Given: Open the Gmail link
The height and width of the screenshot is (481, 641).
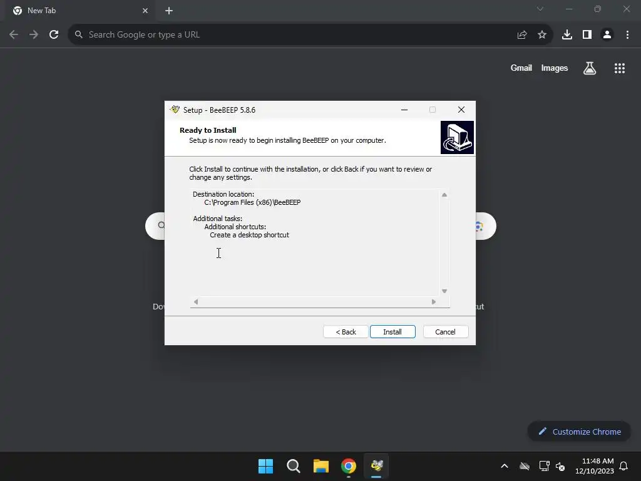Looking at the screenshot, I should tap(521, 68).
